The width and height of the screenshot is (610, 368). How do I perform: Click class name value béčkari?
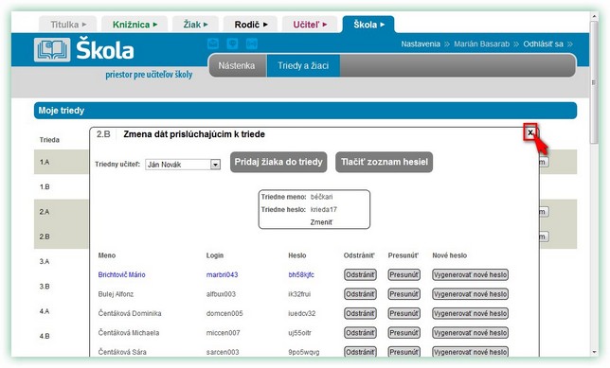(322, 197)
